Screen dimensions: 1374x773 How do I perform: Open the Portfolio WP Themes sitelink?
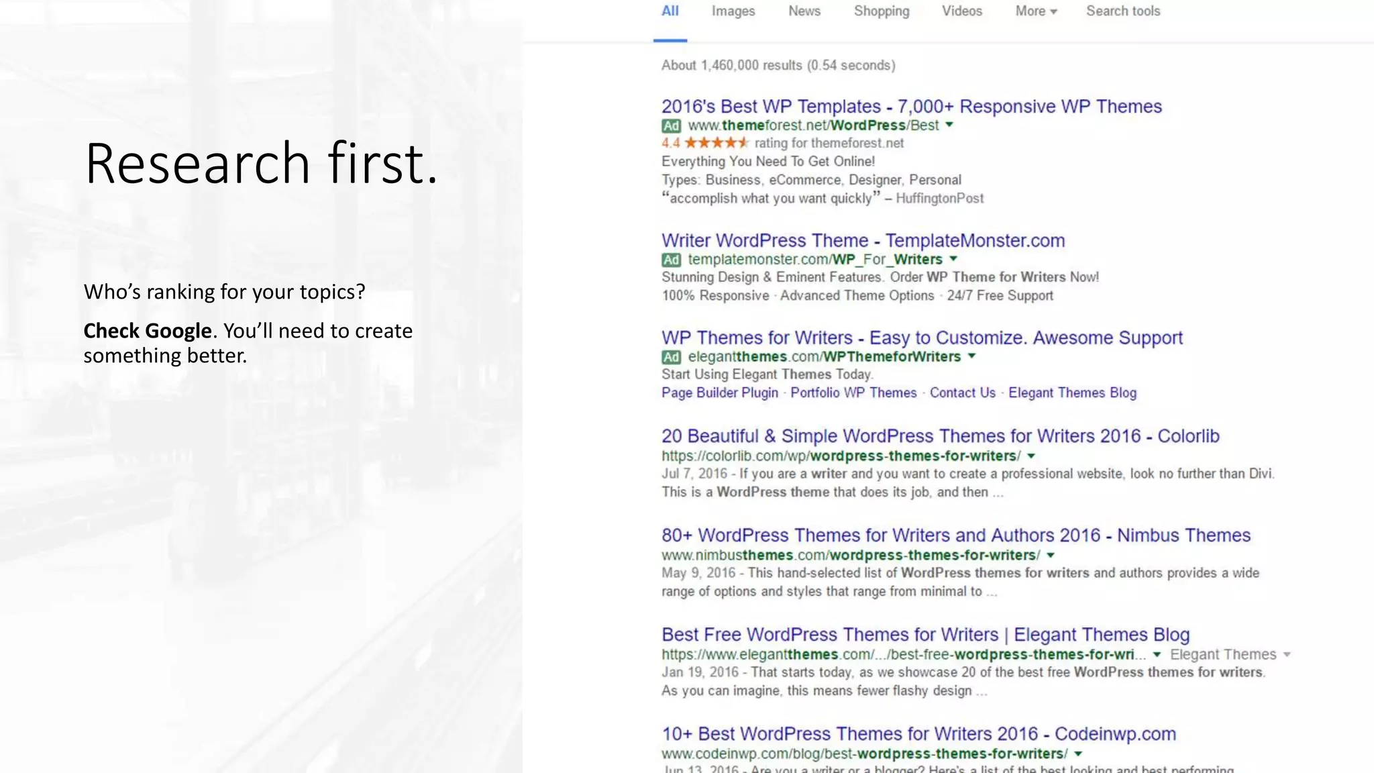(x=853, y=393)
